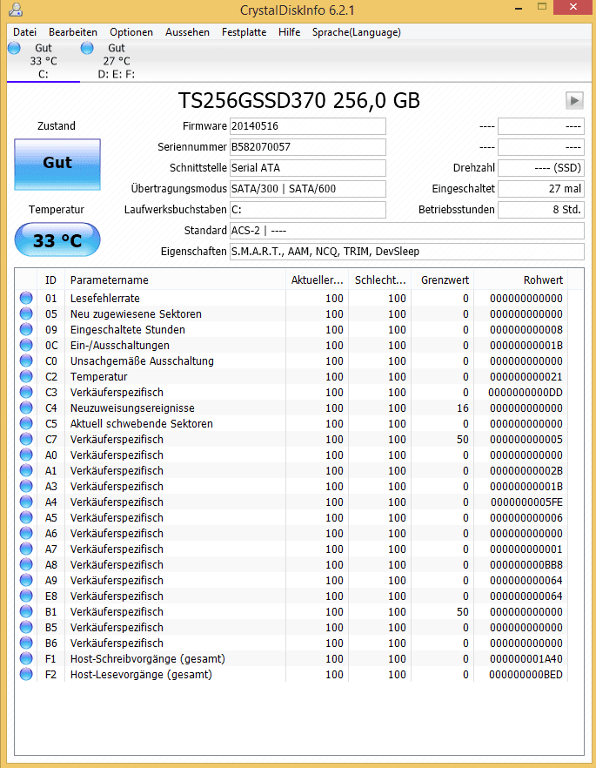Click status icon of row A7
596x768 pixels.
click(26, 549)
